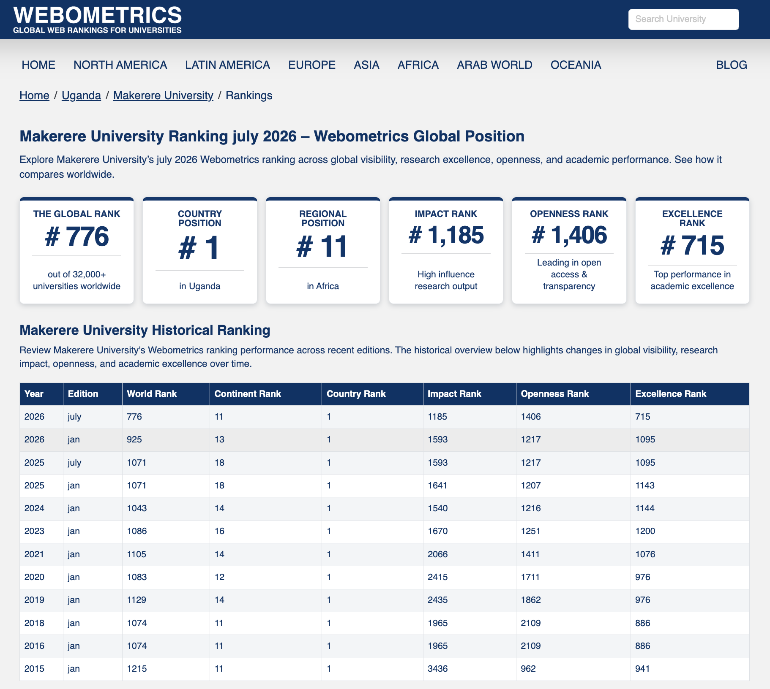The height and width of the screenshot is (689, 770).
Task: Select impact rank 1185 table cell
Action: click(x=470, y=417)
